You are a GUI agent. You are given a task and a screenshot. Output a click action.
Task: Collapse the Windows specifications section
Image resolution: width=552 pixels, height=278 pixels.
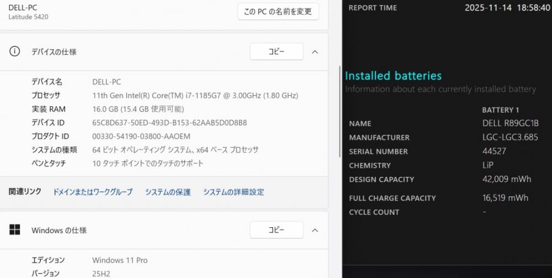coord(315,230)
